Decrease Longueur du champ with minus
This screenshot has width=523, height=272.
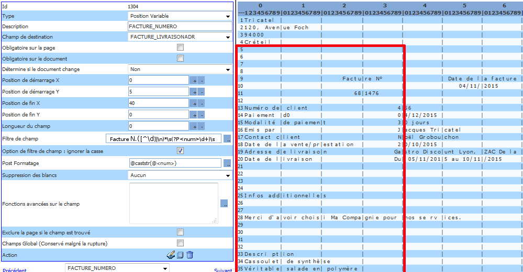pyautogui.click(x=201, y=126)
